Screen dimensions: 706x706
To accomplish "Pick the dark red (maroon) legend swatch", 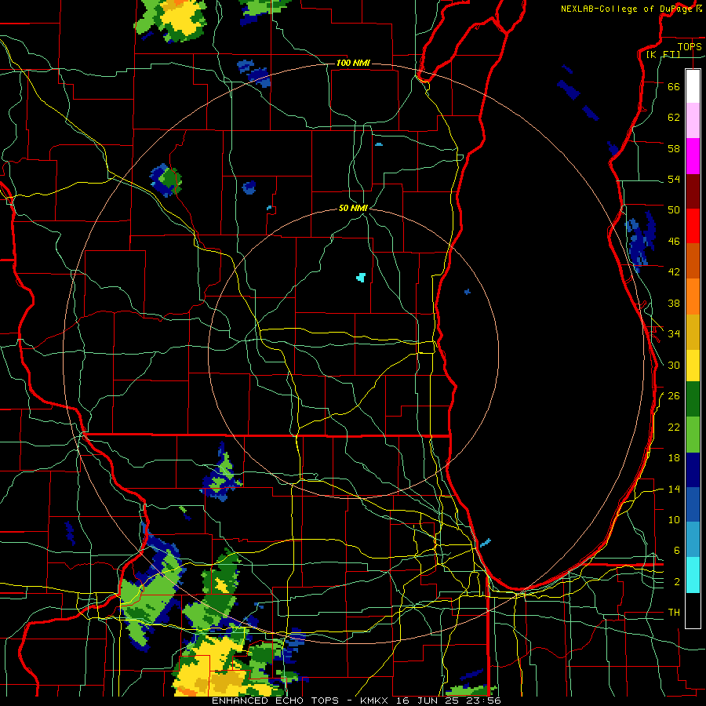I will point(693,191).
